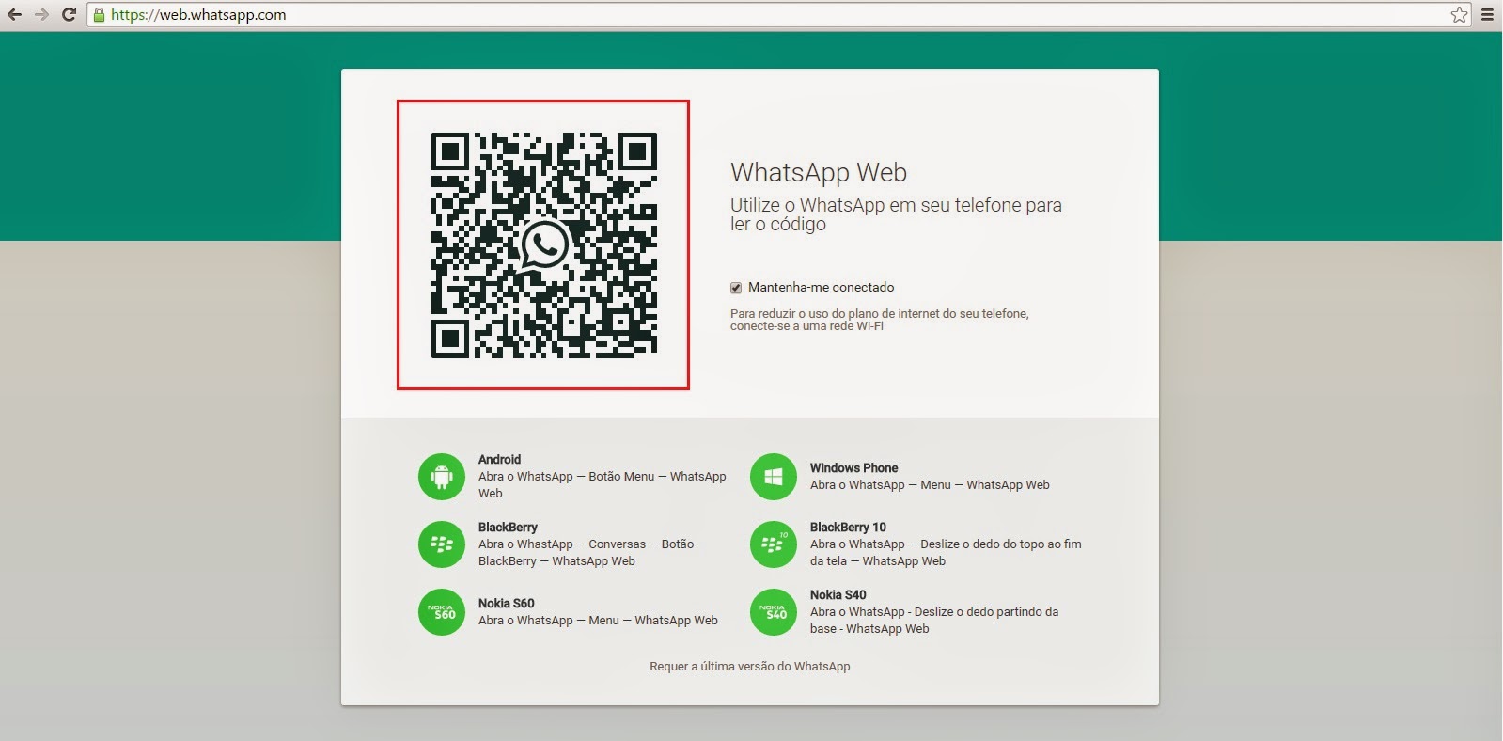Image resolution: width=1503 pixels, height=741 pixels.
Task: Click the green padlock security icon
Action: (99, 14)
